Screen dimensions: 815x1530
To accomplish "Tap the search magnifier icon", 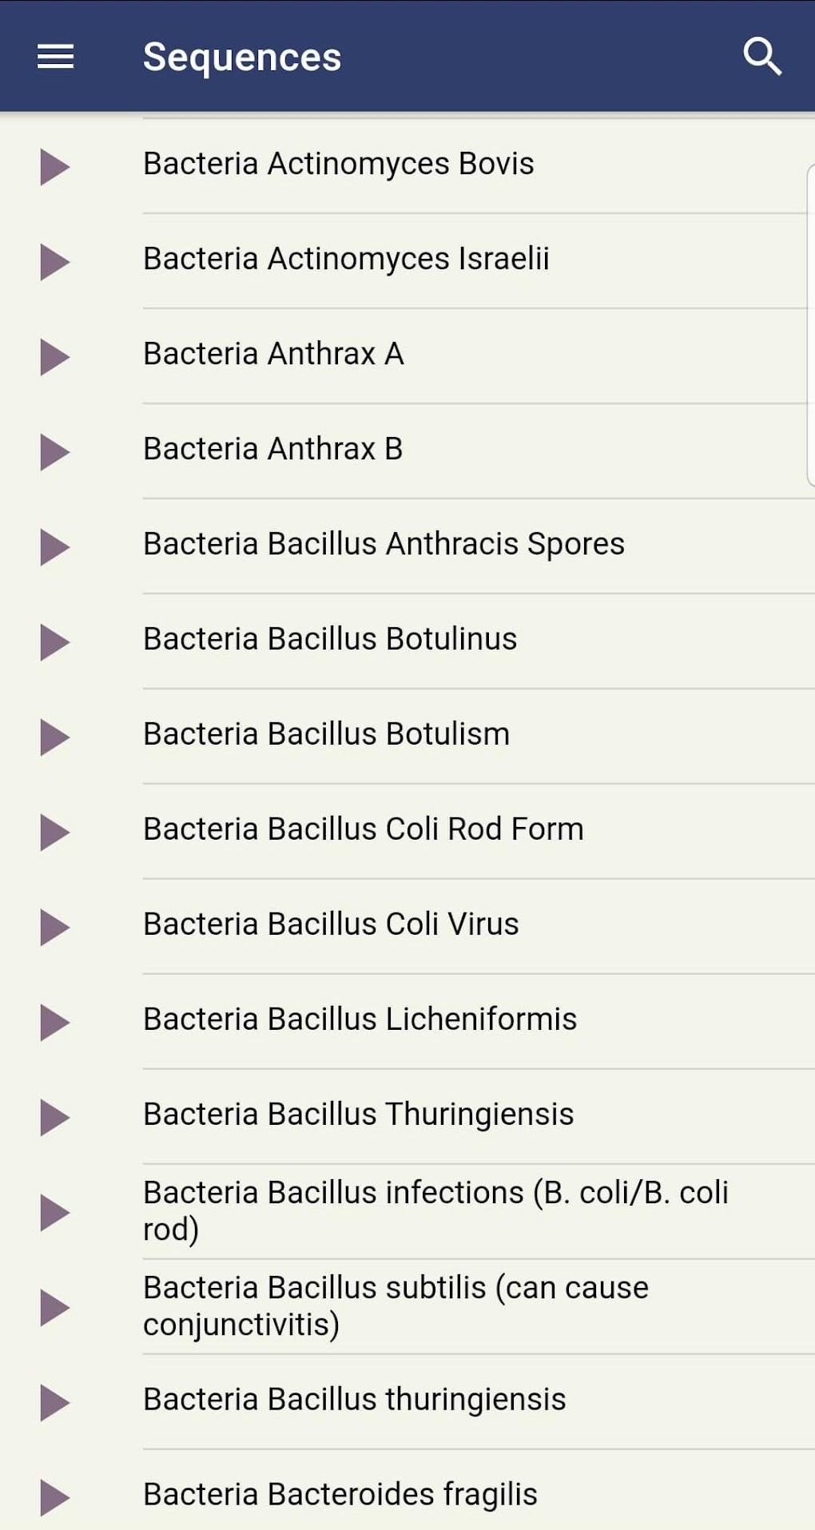I will point(761,57).
